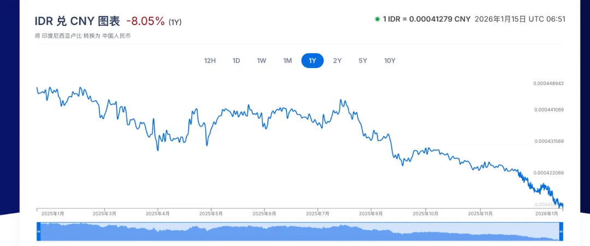590x246 pixels.
Task: Select the 1M time range tab
Action: (287, 60)
